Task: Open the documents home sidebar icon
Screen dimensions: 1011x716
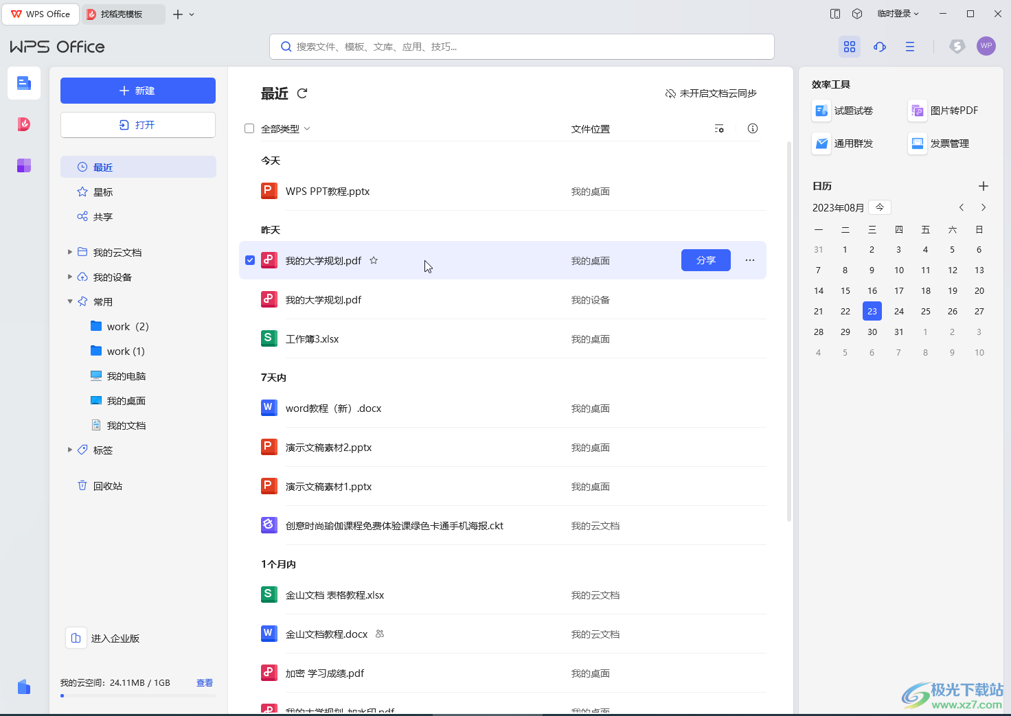Action: coord(24,83)
